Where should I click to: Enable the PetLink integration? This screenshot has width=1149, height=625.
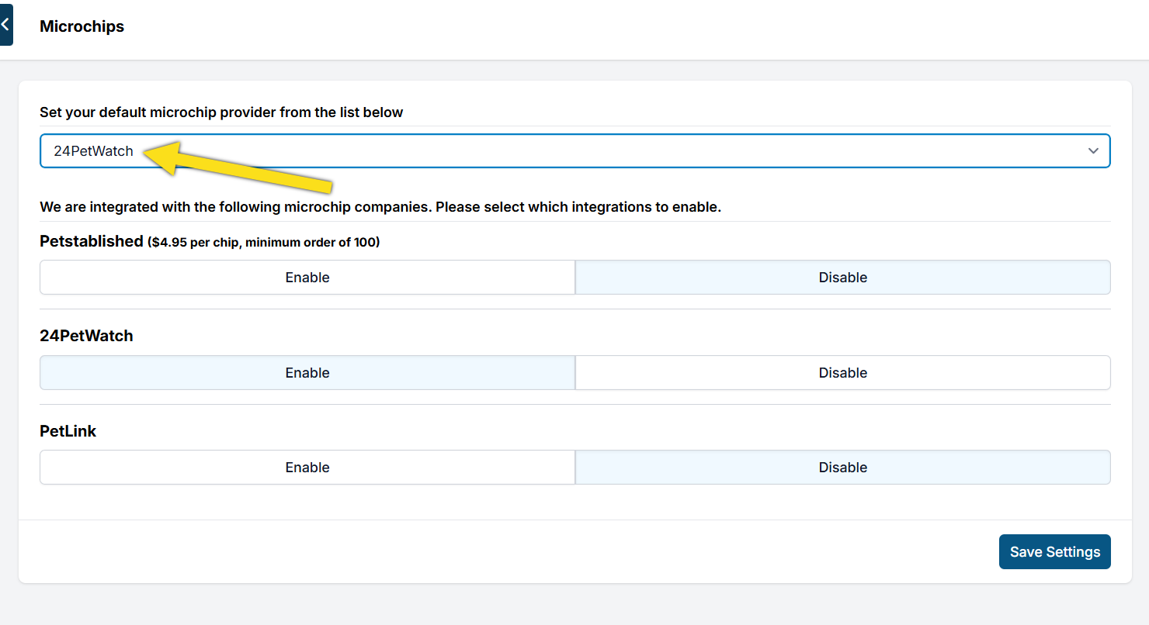(307, 468)
